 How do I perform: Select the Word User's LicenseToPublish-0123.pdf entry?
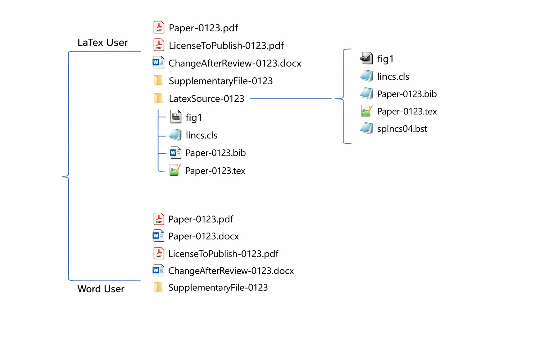223,253
